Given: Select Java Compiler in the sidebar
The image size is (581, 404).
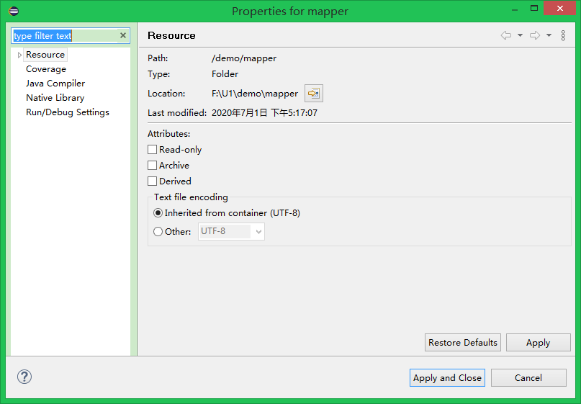Looking at the screenshot, I should click(x=55, y=84).
